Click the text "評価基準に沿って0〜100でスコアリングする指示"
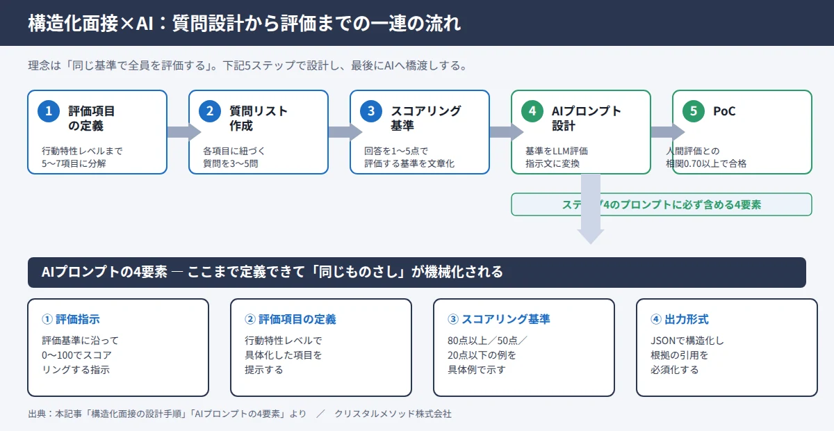The image size is (834, 431). click(81, 355)
